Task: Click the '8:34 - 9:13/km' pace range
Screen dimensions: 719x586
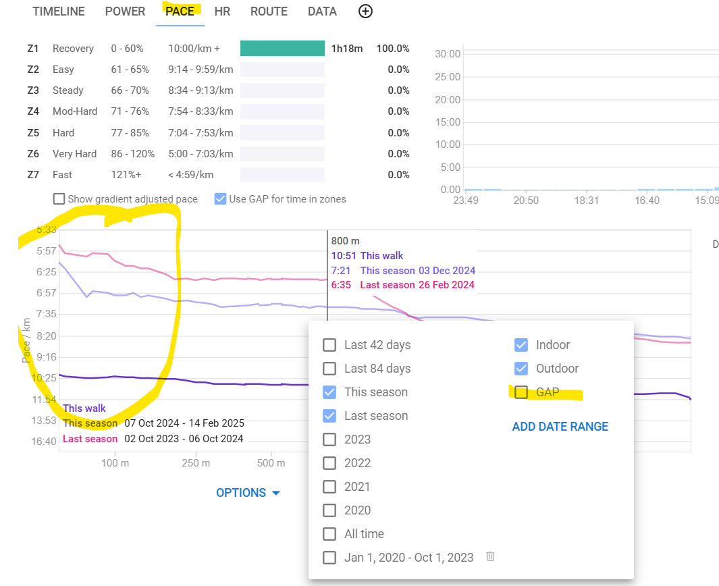Action: pyautogui.click(x=201, y=90)
